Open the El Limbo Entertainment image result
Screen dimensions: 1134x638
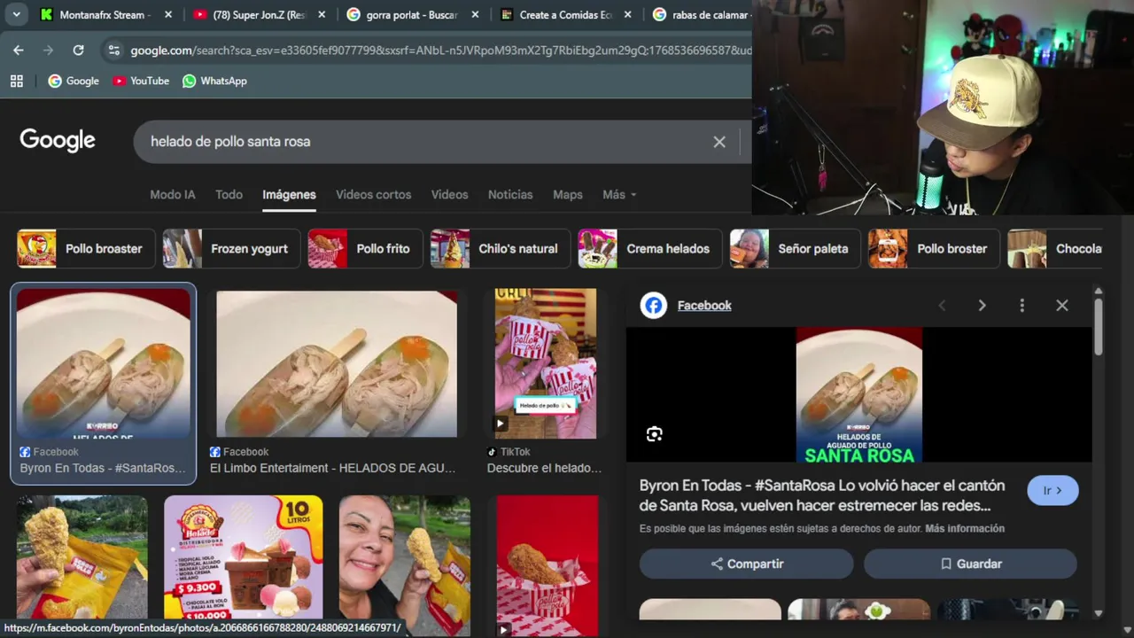click(x=337, y=363)
